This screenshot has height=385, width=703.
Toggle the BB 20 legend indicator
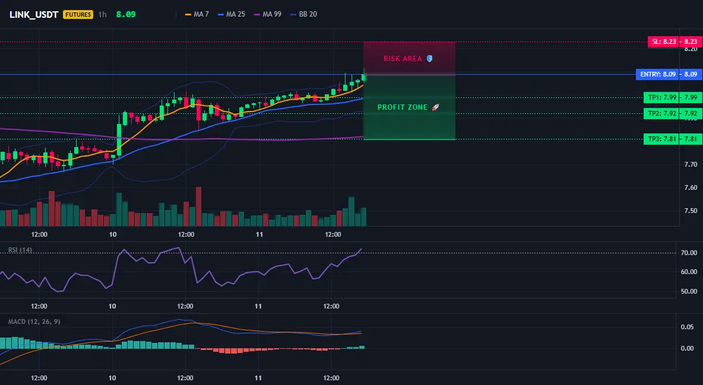click(x=303, y=14)
